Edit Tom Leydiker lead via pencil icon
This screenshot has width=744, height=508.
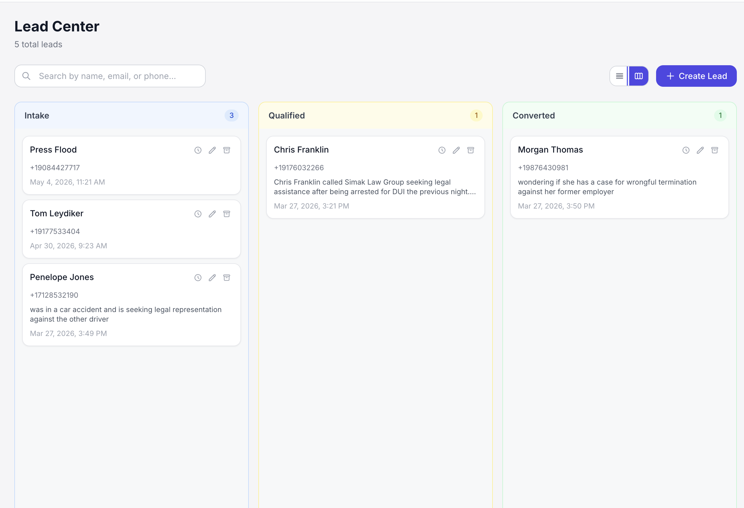[x=212, y=214]
